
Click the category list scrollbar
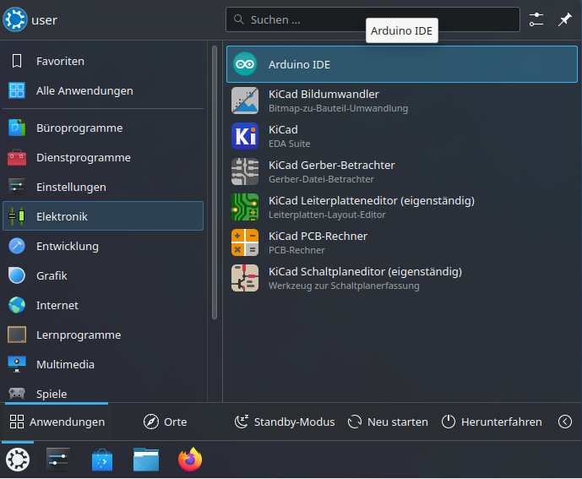215,182
